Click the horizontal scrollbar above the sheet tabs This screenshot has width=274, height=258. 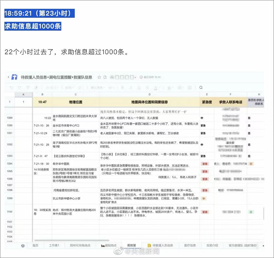tap(72, 240)
